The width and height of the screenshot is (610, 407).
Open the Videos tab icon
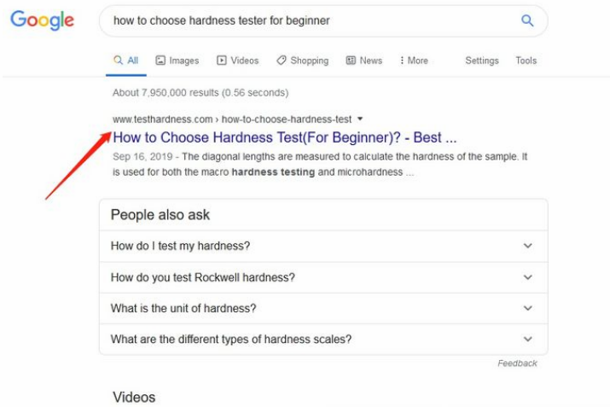coord(221,61)
